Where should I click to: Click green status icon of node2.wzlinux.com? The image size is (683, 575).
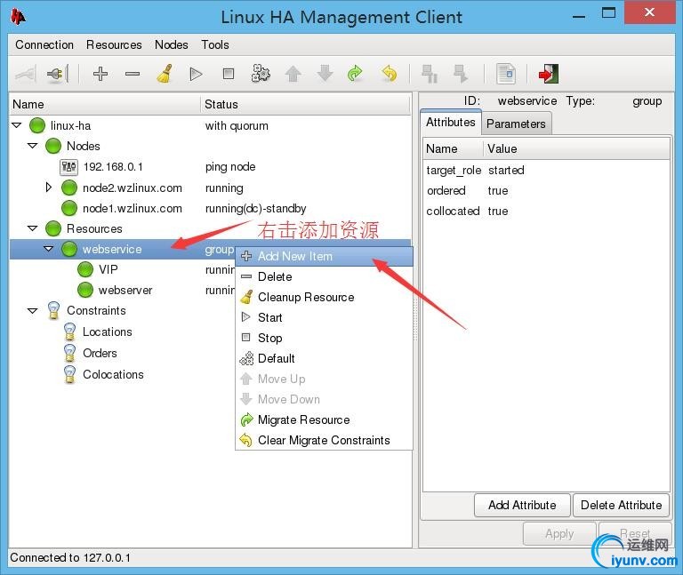coord(69,188)
